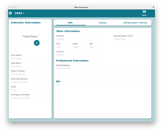Click the Other Information heading
Screen dimensions: 163x132
68,31
